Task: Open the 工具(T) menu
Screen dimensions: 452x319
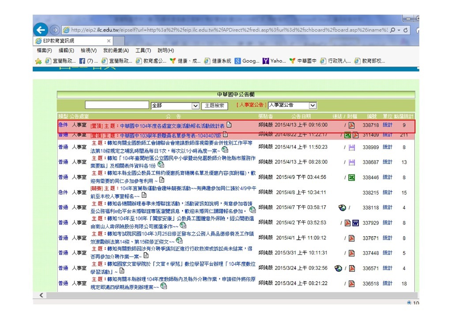Action: coord(143,51)
